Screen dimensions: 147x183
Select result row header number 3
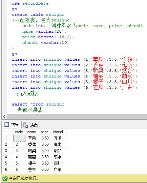(8, 151)
